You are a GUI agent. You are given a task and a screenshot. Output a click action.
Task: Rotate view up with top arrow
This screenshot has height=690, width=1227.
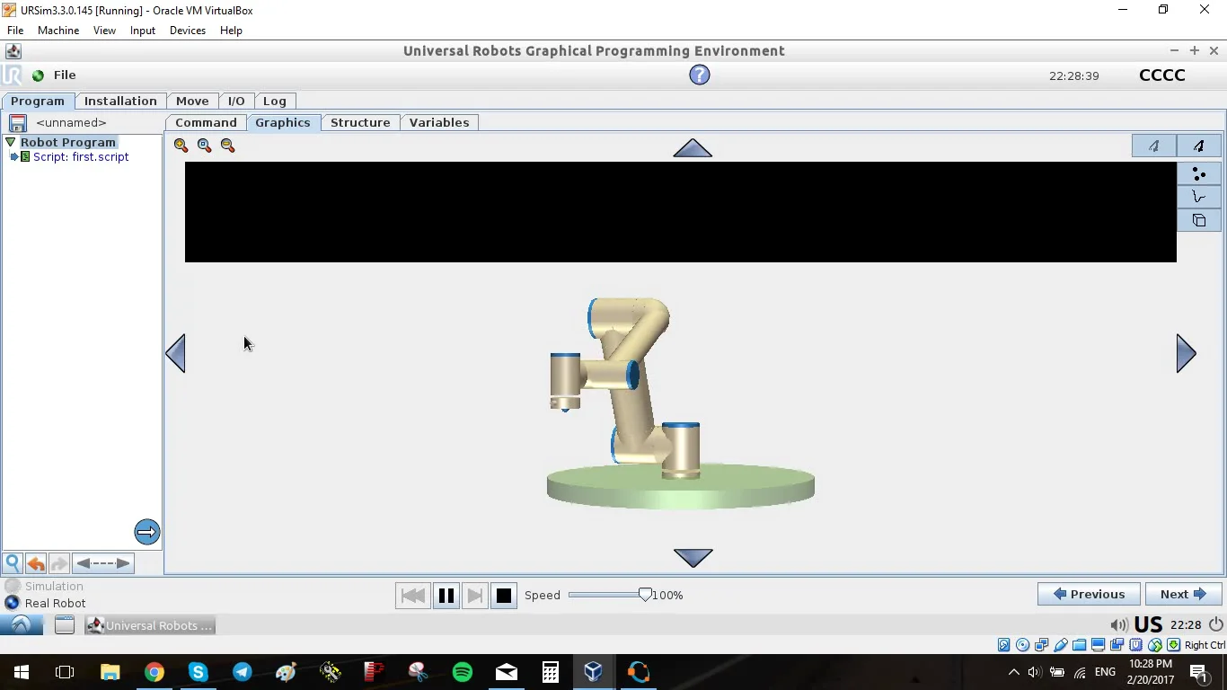coord(693,148)
